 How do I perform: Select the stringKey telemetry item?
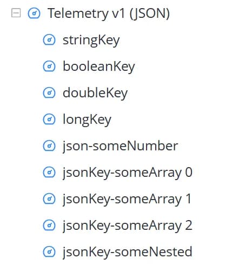point(91,41)
